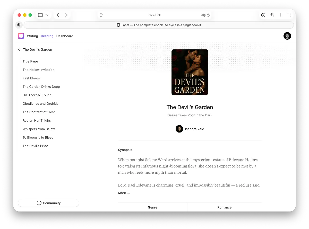Screen dimensions: 309x229
Task: Switch to the Writing tab
Action: (32, 36)
